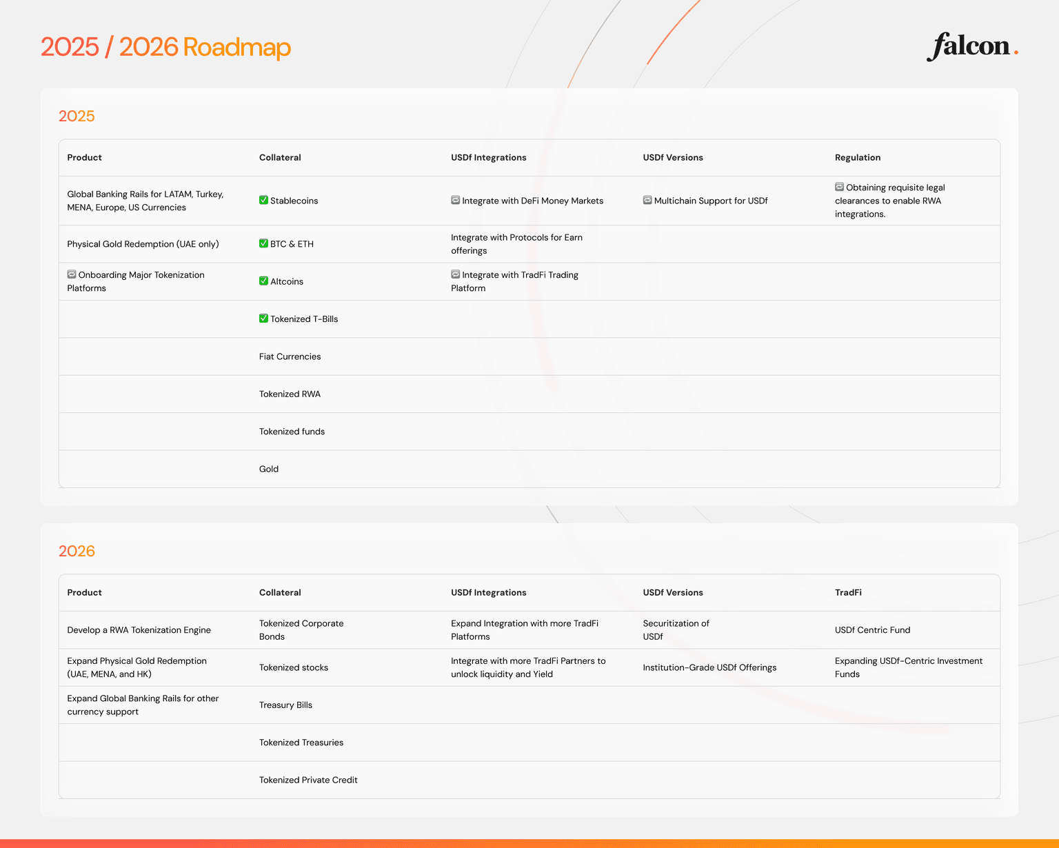Click the "2025 / 2026 Roadmap" page title
The height and width of the screenshot is (848, 1059).
click(x=165, y=47)
